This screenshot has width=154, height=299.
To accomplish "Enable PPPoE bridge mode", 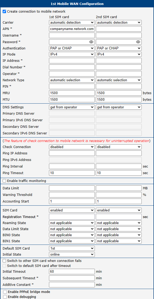I will [5, 292].
